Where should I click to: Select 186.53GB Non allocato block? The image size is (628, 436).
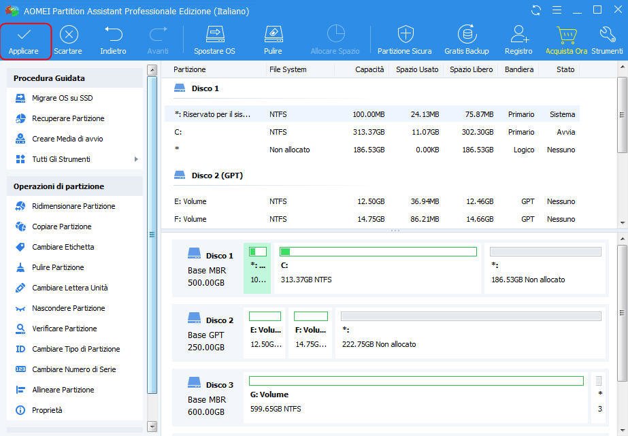545,268
